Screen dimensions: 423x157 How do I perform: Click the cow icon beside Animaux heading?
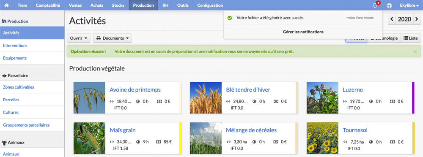(x=4, y=143)
